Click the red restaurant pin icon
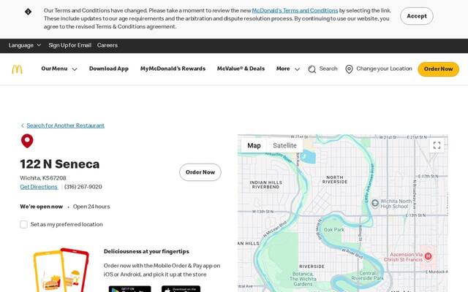468x292 pixels. tap(27, 141)
